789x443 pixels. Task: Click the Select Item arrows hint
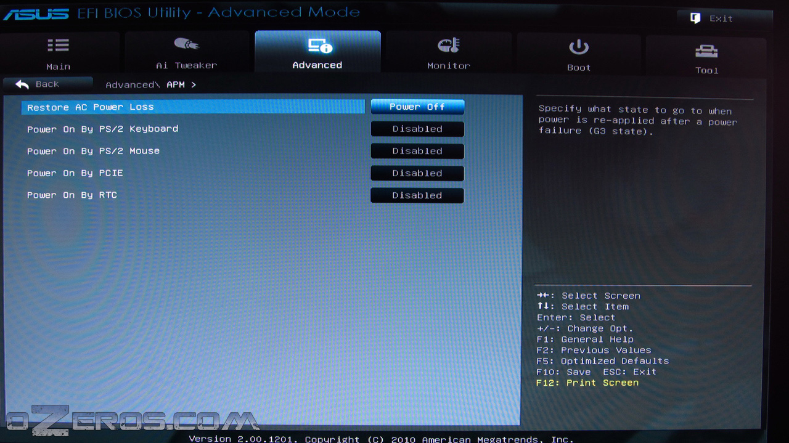click(x=583, y=307)
